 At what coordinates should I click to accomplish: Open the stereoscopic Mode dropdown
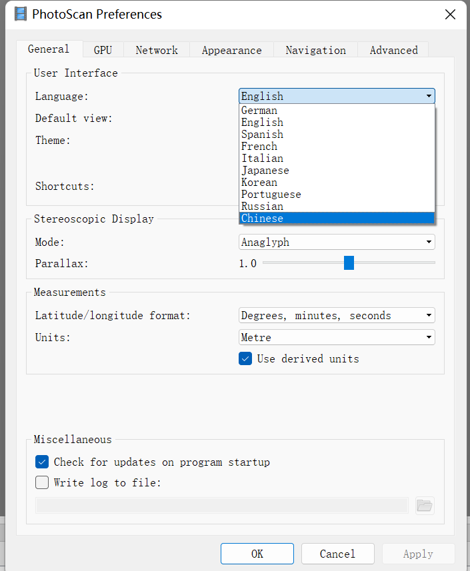pos(337,242)
